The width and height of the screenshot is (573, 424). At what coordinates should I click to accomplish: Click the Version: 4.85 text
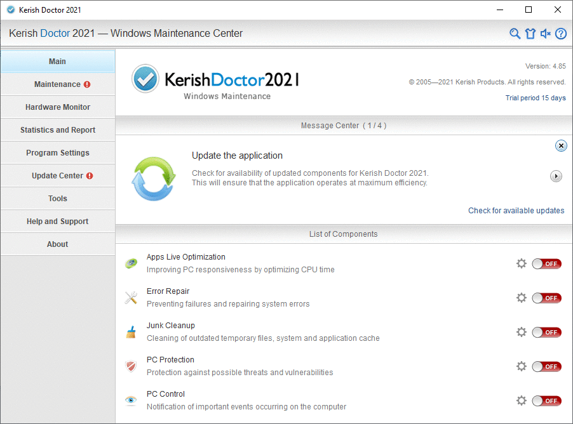click(546, 66)
